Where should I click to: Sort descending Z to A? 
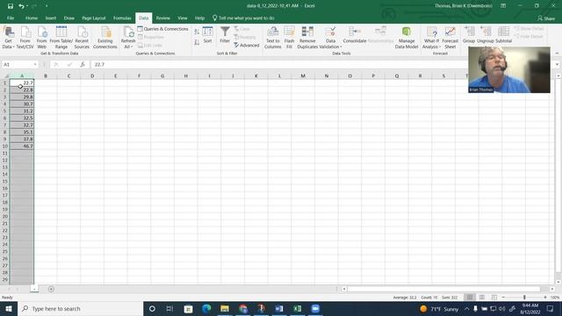(197, 43)
